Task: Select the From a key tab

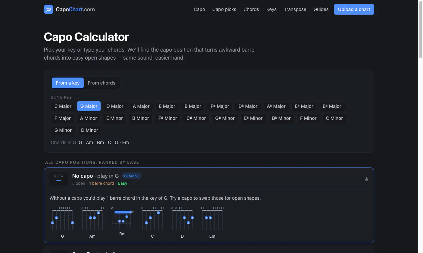Action: tap(68, 83)
